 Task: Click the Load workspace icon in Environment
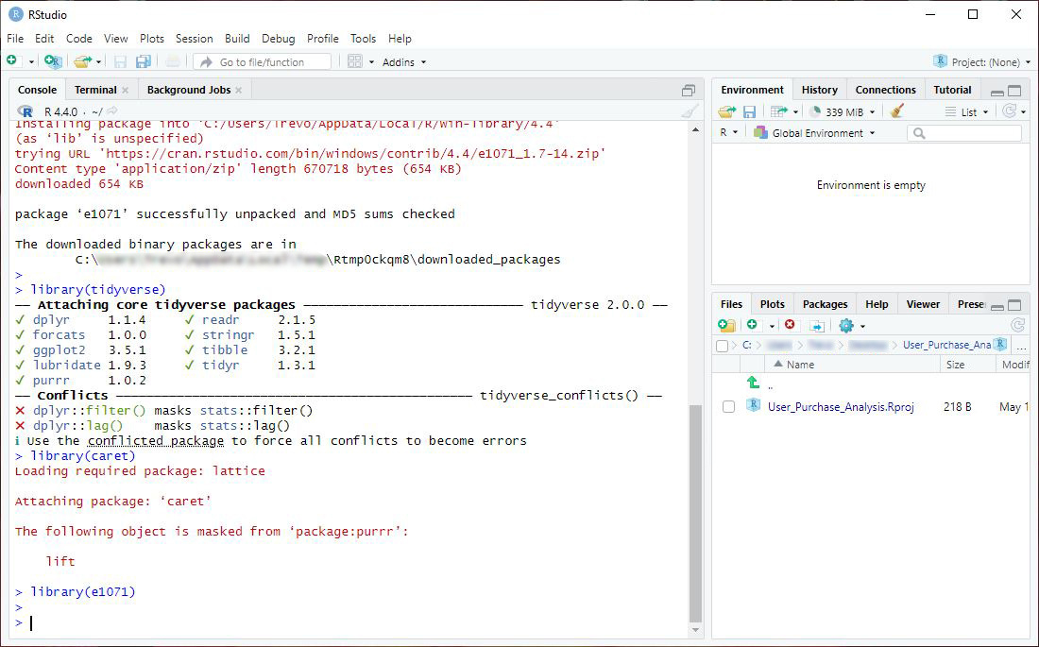pos(727,111)
